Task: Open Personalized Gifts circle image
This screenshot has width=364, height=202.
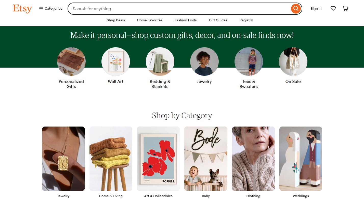Action: [71, 61]
